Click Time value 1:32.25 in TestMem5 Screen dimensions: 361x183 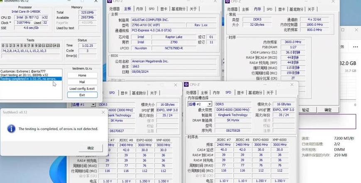click(x=88, y=46)
